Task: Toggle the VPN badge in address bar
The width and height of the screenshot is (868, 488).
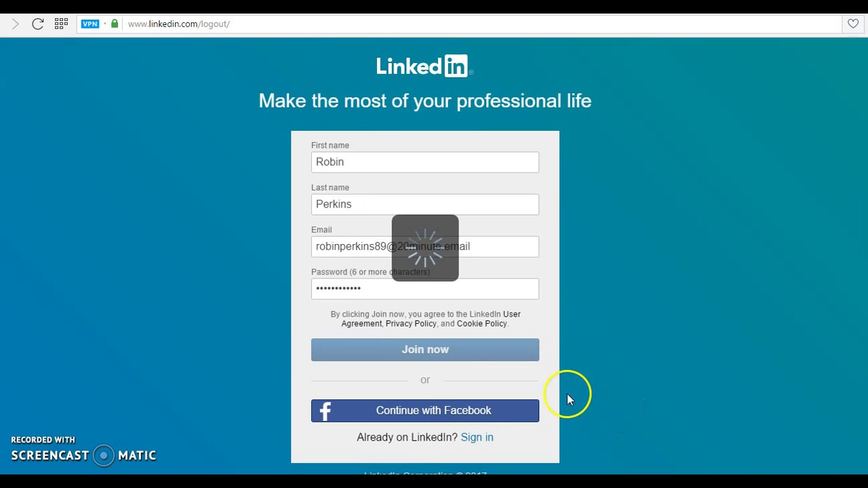Action: tap(90, 24)
